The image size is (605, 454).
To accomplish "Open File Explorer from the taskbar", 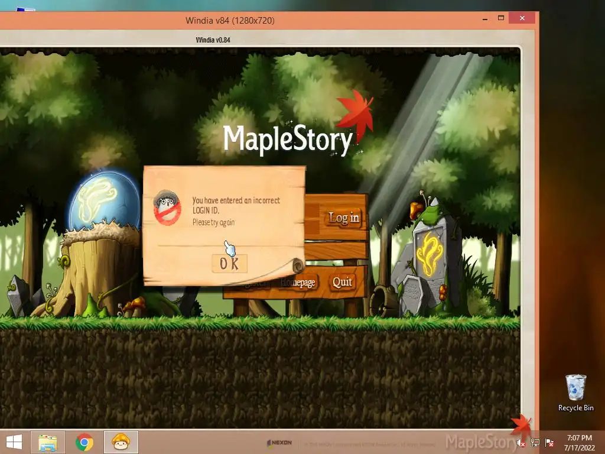I will [x=48, y=442].
